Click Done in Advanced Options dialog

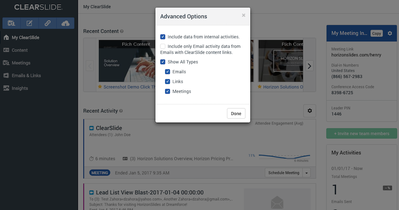click(236, 113)
